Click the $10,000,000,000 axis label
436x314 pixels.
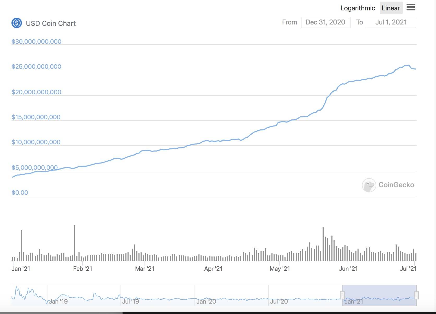coord(36,142)
